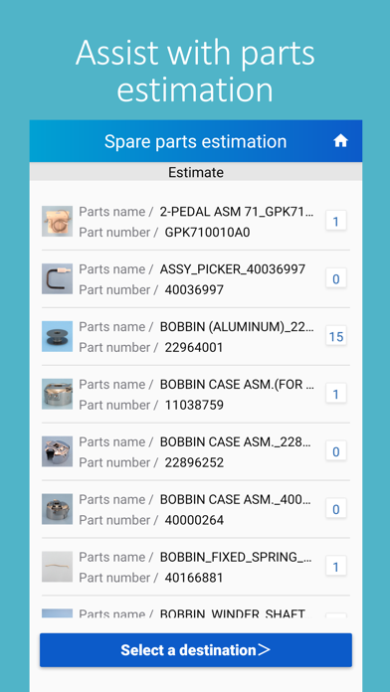Tap the aluminum bobbin thumbnail

click(58, 337)
